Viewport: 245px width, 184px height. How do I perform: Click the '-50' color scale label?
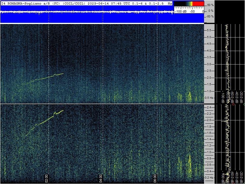pyautogui.click(x=192, y=11)
